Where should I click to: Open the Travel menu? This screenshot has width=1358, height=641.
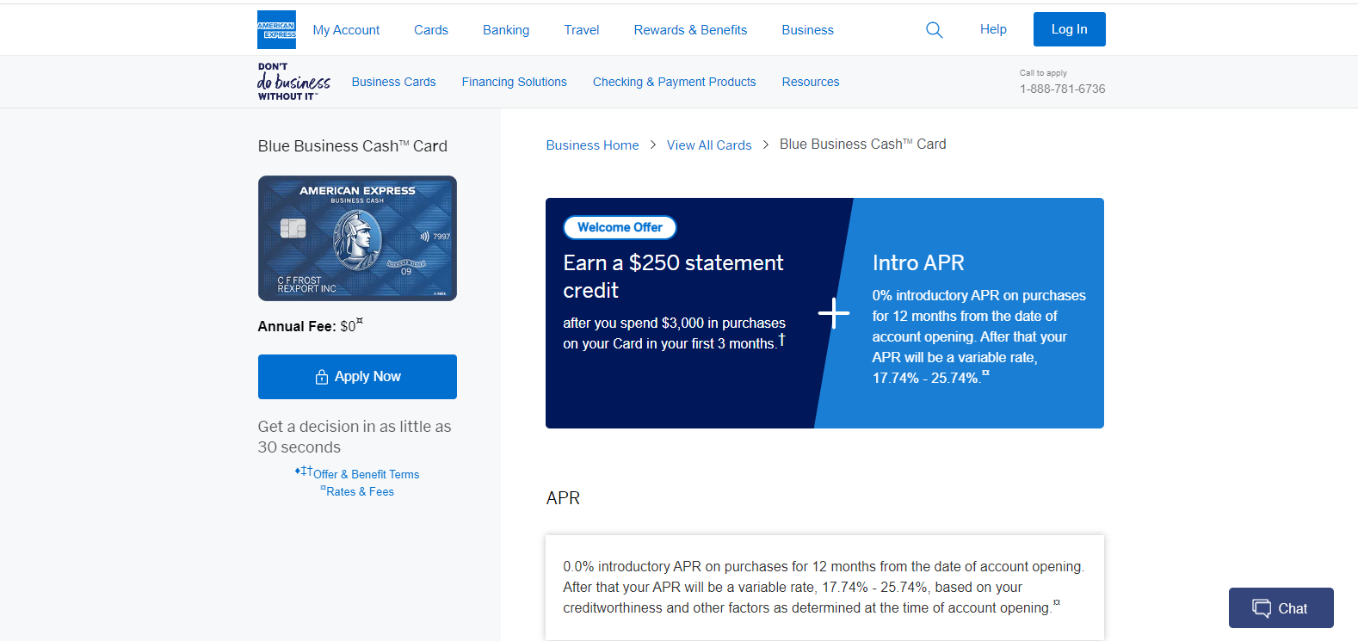(x=582, y=30)
